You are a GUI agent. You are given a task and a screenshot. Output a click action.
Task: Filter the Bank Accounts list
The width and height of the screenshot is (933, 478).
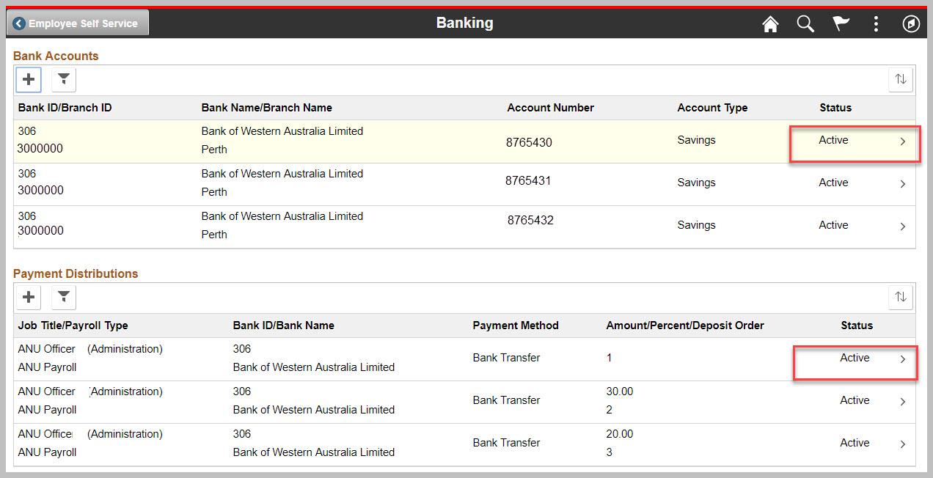pyautogui.click(x=64, y=79)
